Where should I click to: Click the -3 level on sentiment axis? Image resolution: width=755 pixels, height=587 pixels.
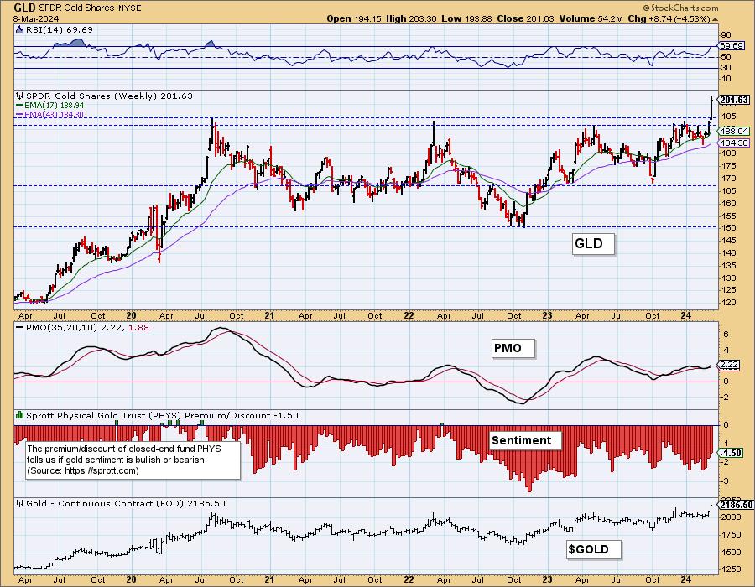(x=725, y=481)
